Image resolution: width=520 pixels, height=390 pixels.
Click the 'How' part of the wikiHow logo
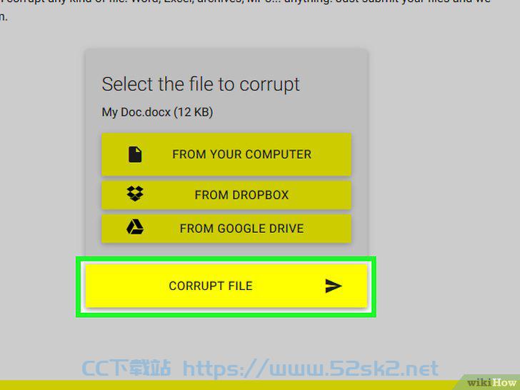click(x=504, y=382)
